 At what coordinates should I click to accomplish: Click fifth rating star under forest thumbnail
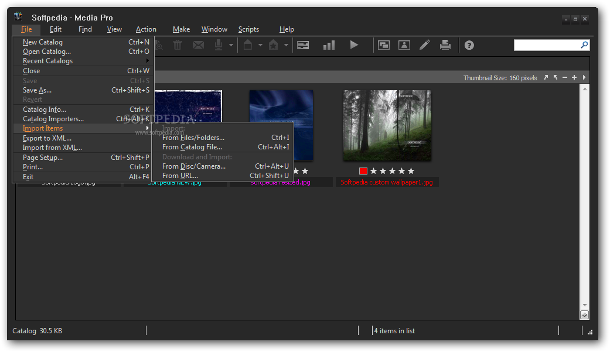(411, 171)
